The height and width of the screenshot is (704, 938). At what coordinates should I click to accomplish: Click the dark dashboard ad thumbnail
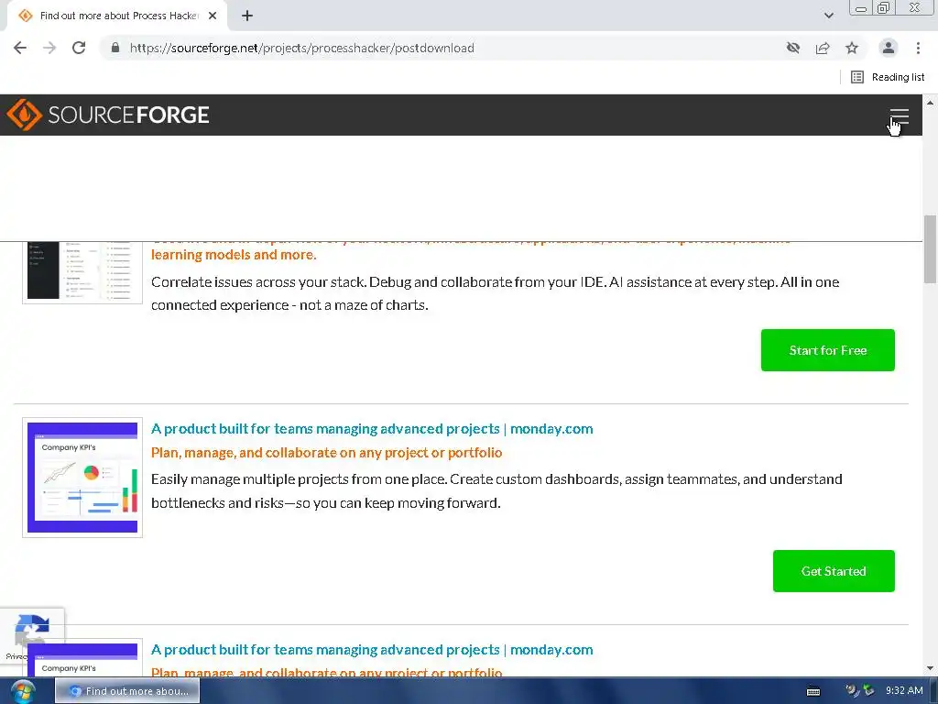click(82, 272)
